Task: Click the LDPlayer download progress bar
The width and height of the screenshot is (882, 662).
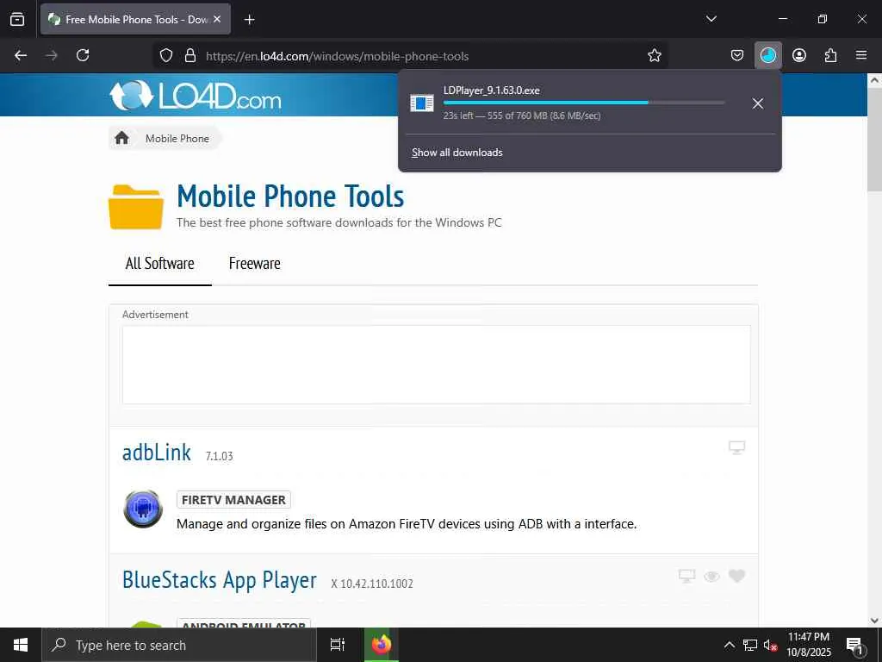Action: point(584,103)
